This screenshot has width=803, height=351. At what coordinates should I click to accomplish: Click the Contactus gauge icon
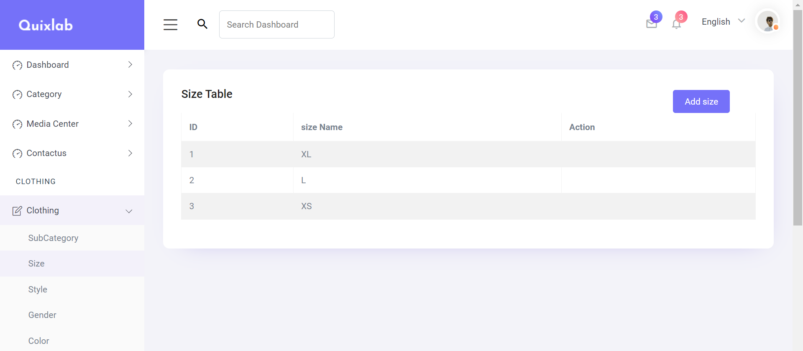point(17,154)
